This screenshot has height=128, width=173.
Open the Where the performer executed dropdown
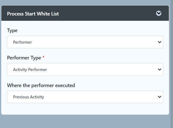85,97
